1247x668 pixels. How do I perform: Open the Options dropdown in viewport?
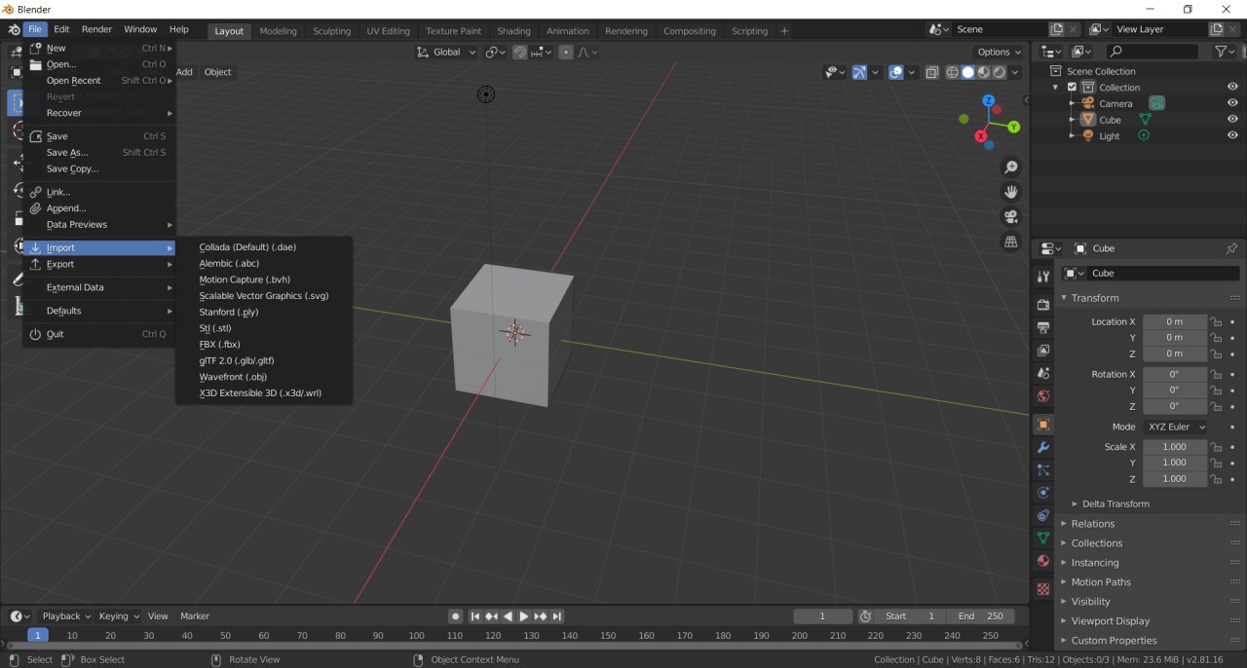pos(1000,52)
